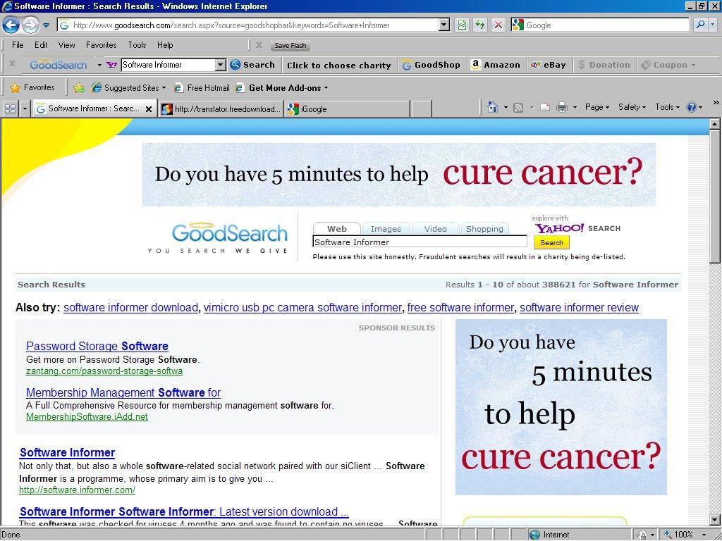The height and width of the screenshot is (541, 722).
Task: Switch to the iGoogle tab
Action: [x=347, y=109]
